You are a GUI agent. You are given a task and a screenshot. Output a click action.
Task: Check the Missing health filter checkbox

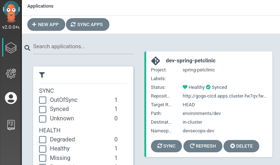click(x=43, y=158)
